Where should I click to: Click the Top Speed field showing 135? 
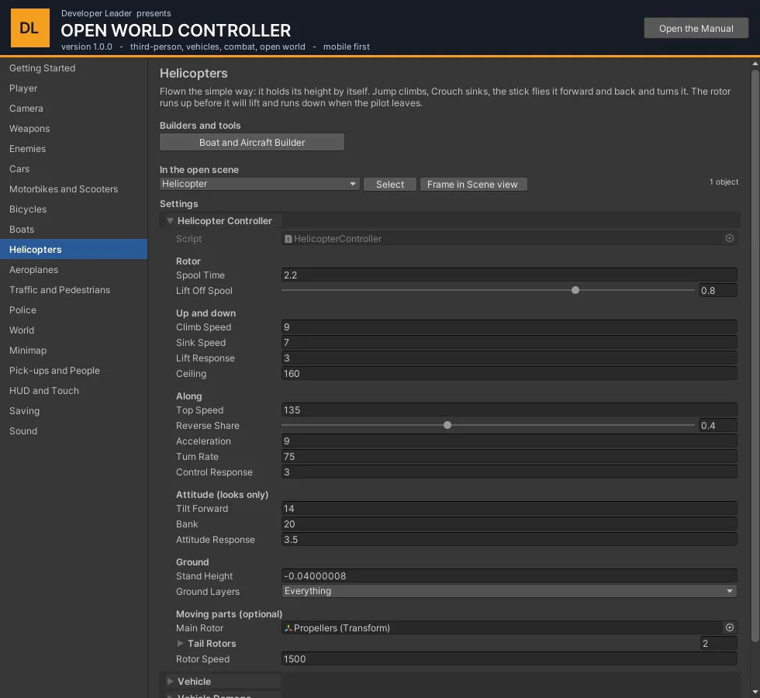pyautogui.click(x=509, y=409)
